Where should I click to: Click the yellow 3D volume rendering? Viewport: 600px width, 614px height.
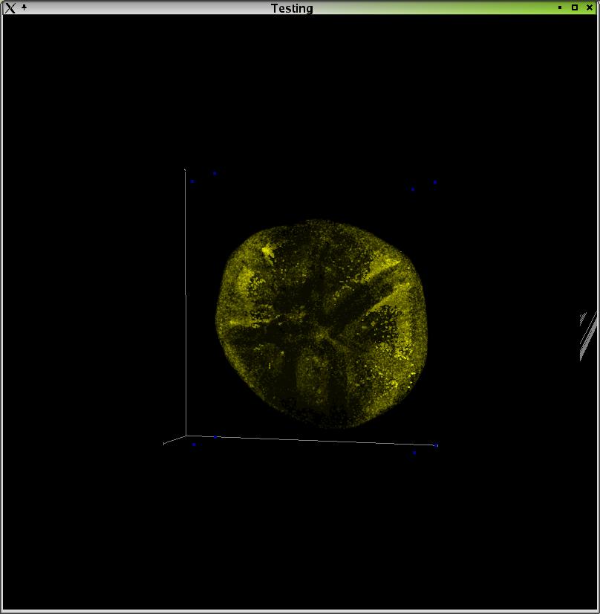(321, 324)
